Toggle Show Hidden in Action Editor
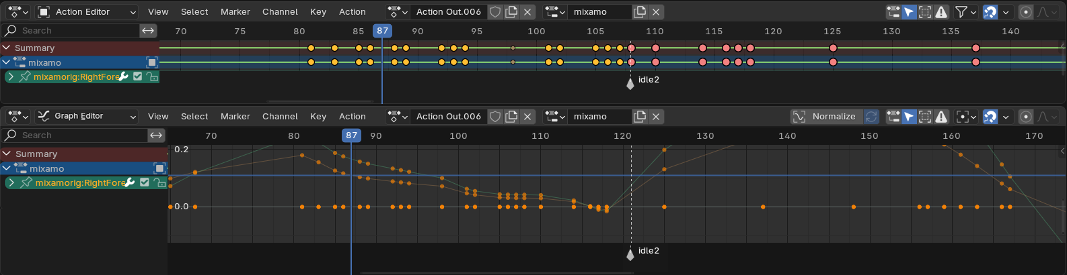The height and width of the screenshot is (275, 1067). click(925, 11)
